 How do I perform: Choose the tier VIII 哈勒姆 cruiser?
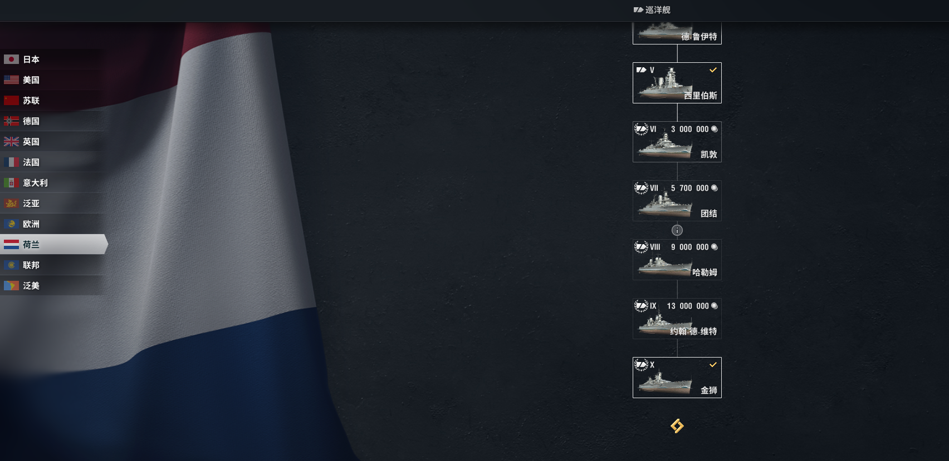677,260
